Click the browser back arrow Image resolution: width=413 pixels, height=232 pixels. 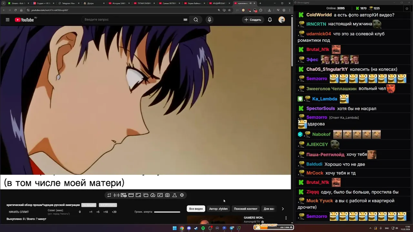[4, 10]
